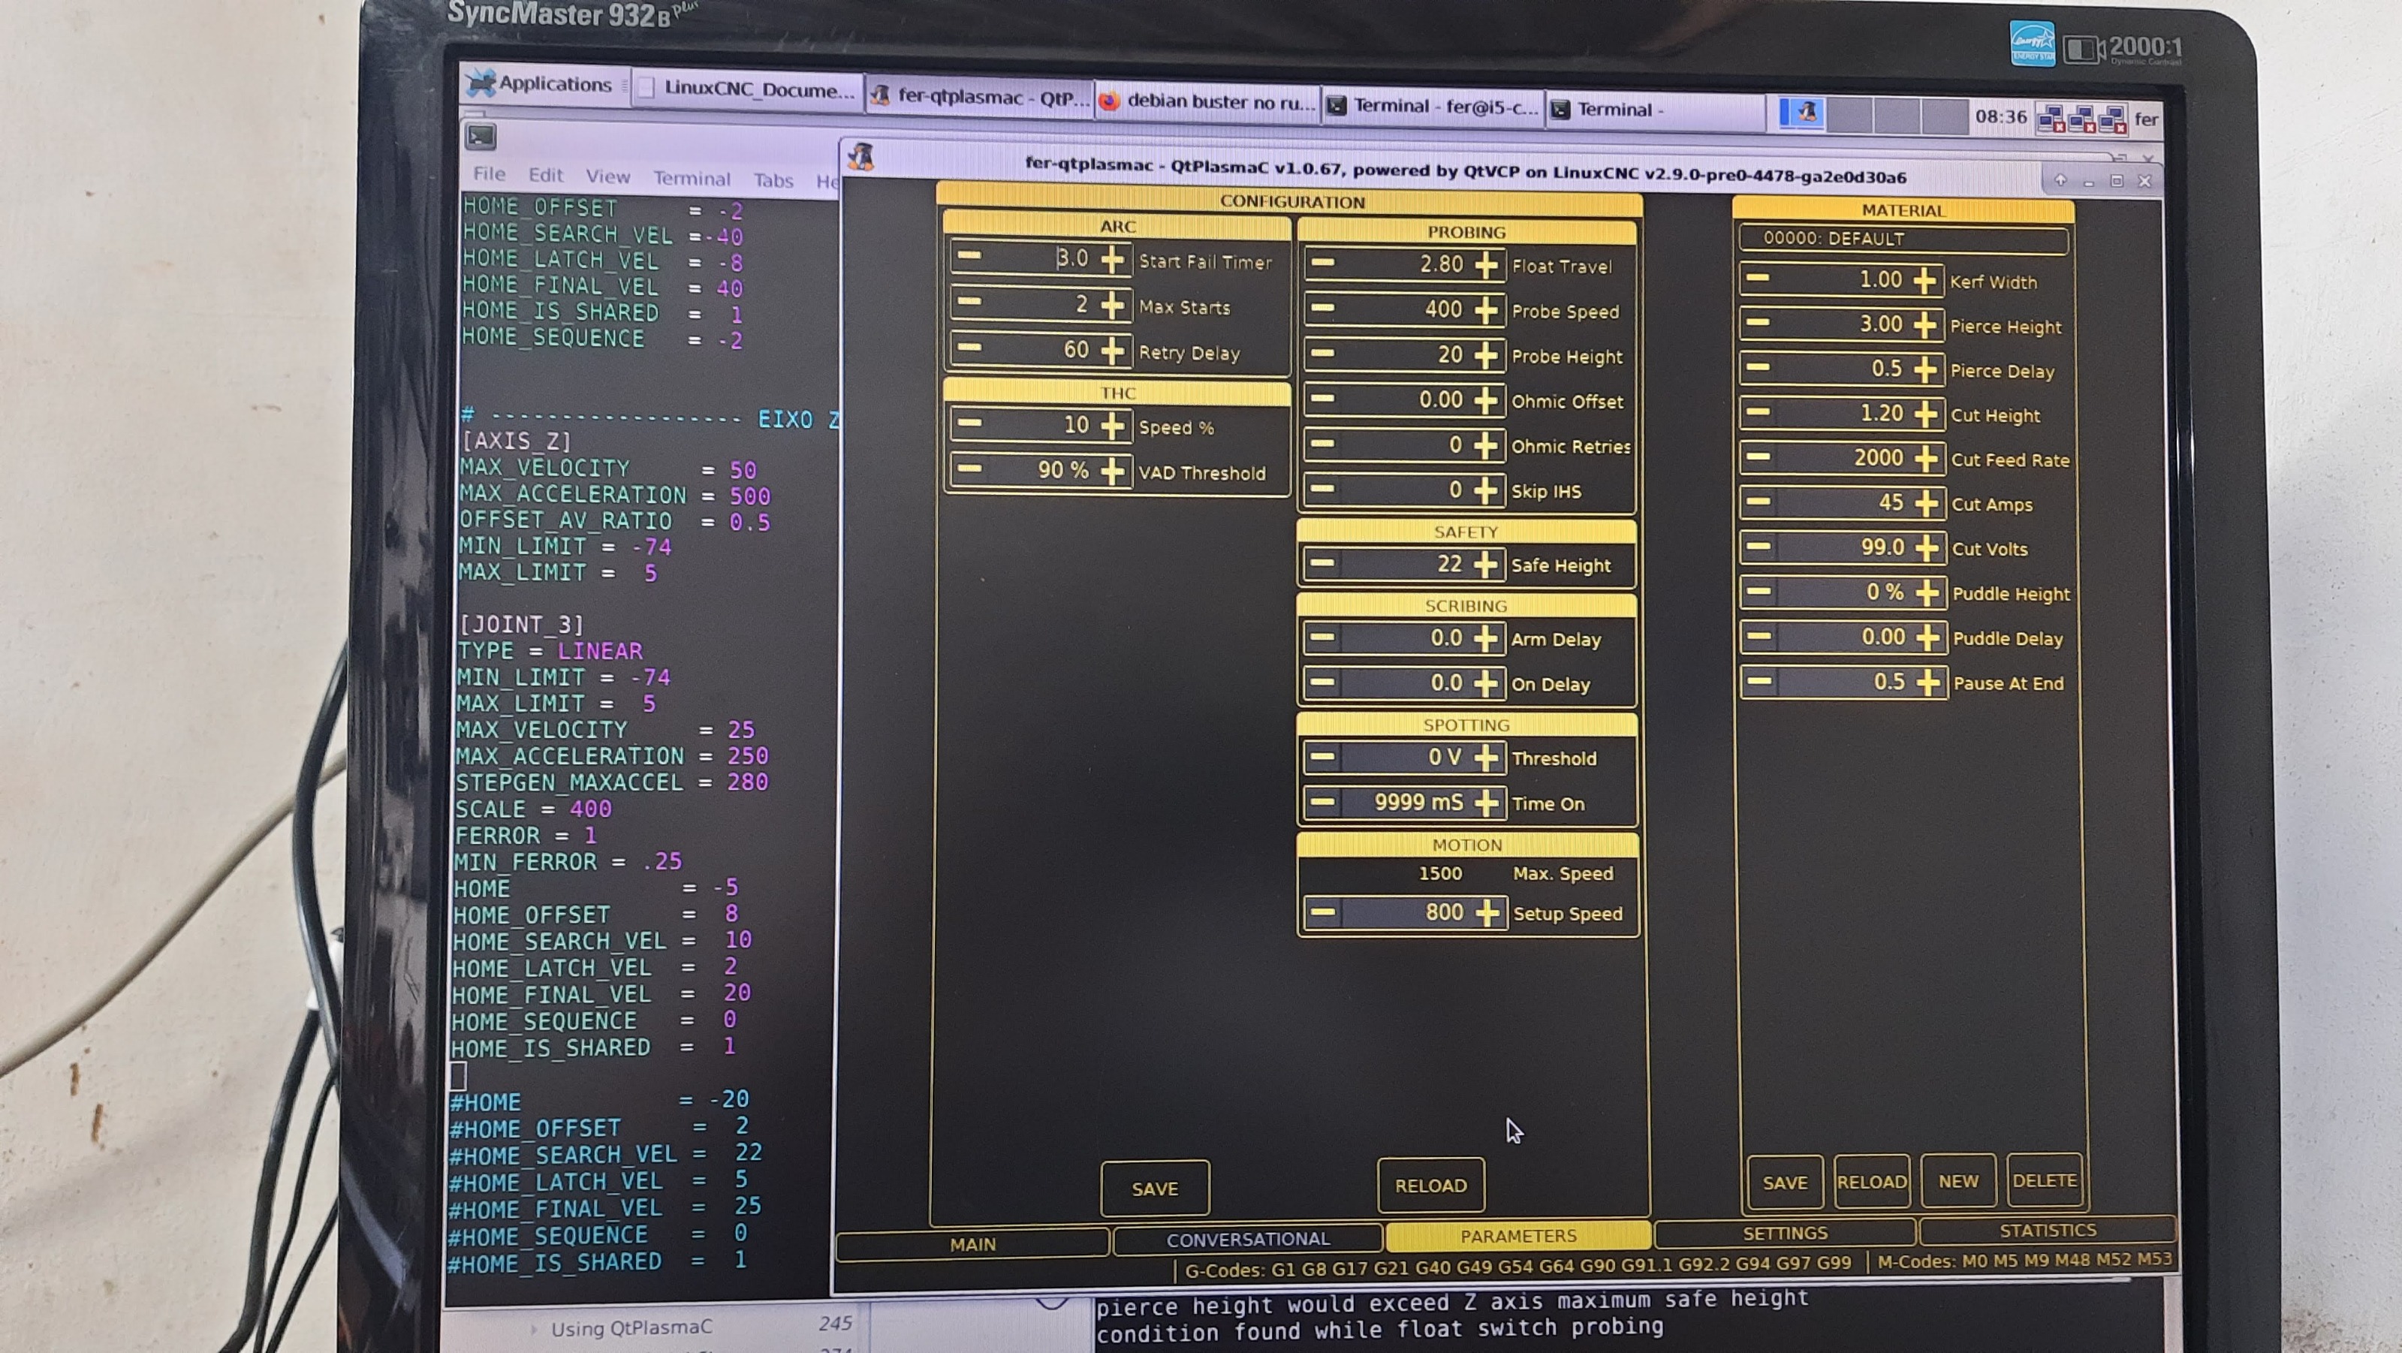The height and width of the screenshot is (1353, 2402).
Task: Delete the current material
Action: click(x=2044, y=1180)
